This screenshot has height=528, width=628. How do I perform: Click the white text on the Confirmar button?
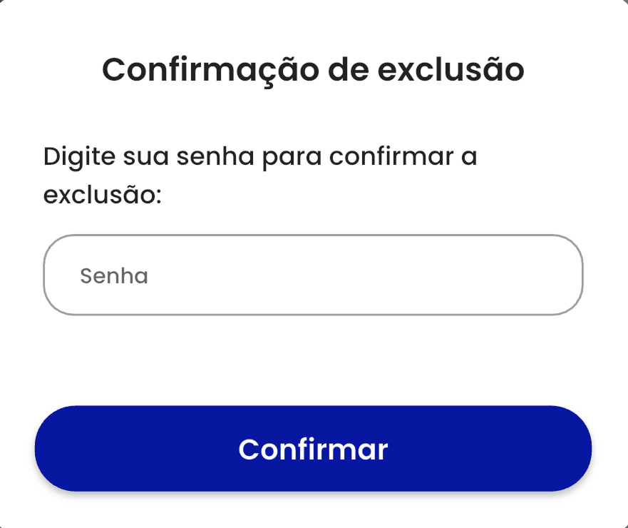click(x=313, y=450)
